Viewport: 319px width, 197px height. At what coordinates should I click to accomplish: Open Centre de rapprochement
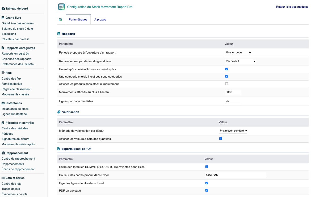[18, 159]
